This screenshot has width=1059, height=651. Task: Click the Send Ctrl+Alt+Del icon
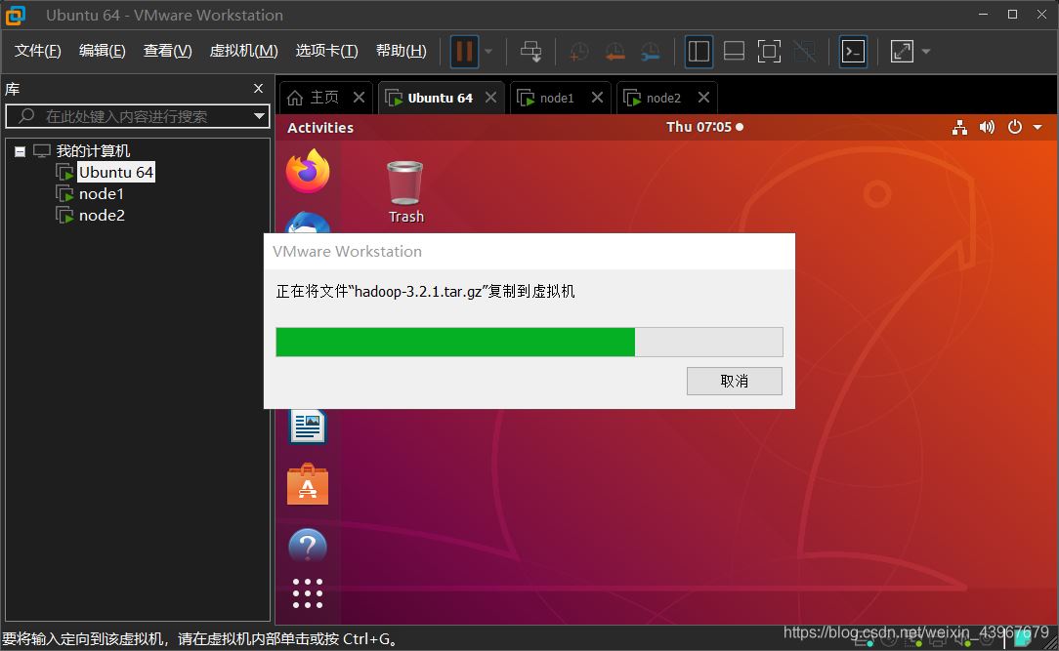[x=530, y=52]
